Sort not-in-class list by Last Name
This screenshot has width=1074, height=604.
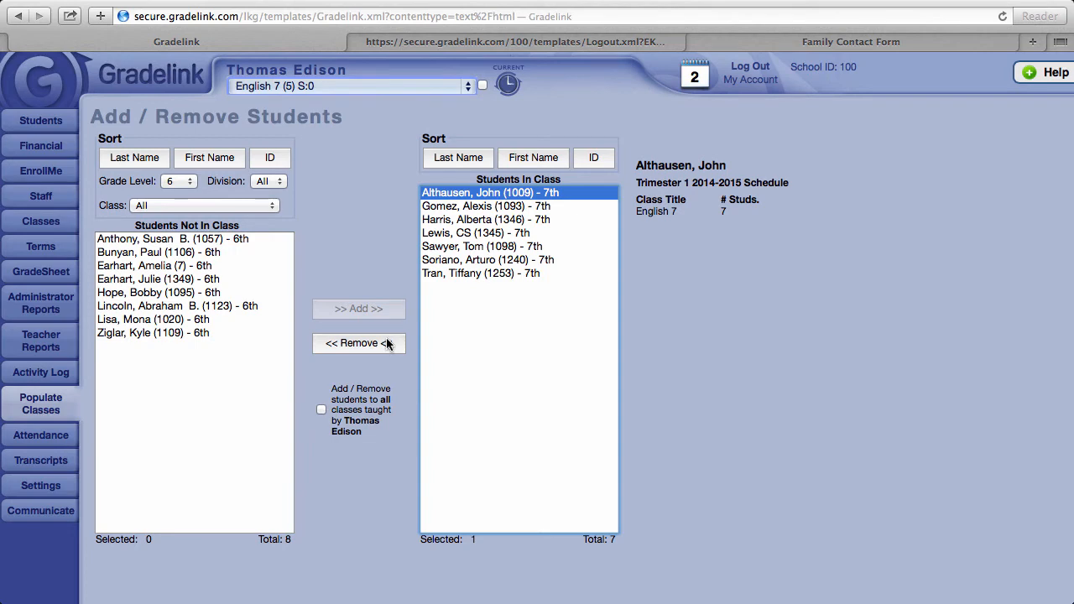point(134,158)
